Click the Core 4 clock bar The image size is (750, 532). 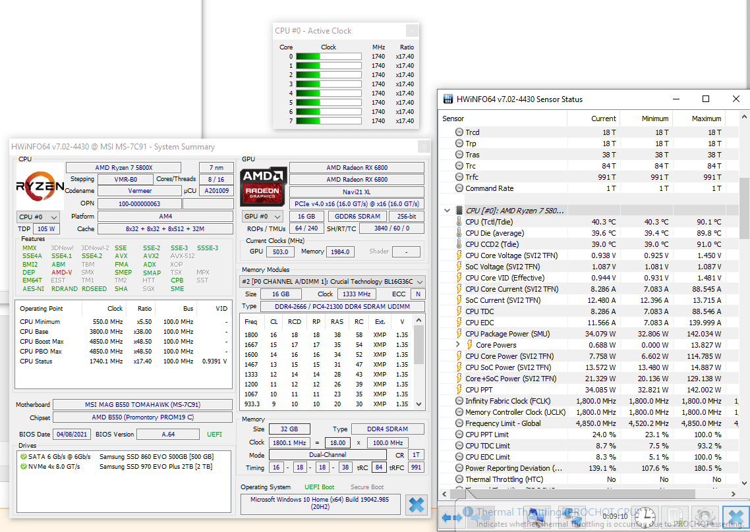point(329,93)
